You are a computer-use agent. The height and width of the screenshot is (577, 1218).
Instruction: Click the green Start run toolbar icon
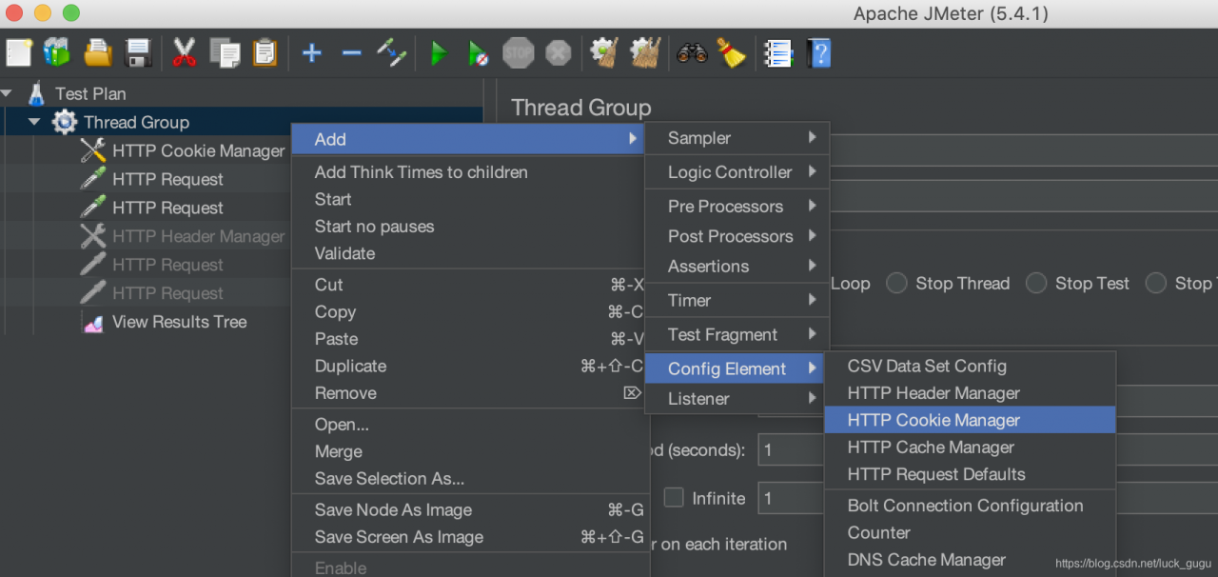click(439, 52)
